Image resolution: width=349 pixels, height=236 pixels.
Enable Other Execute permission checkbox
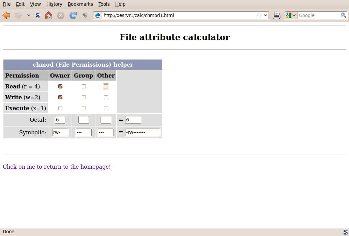tap(106, 108)
